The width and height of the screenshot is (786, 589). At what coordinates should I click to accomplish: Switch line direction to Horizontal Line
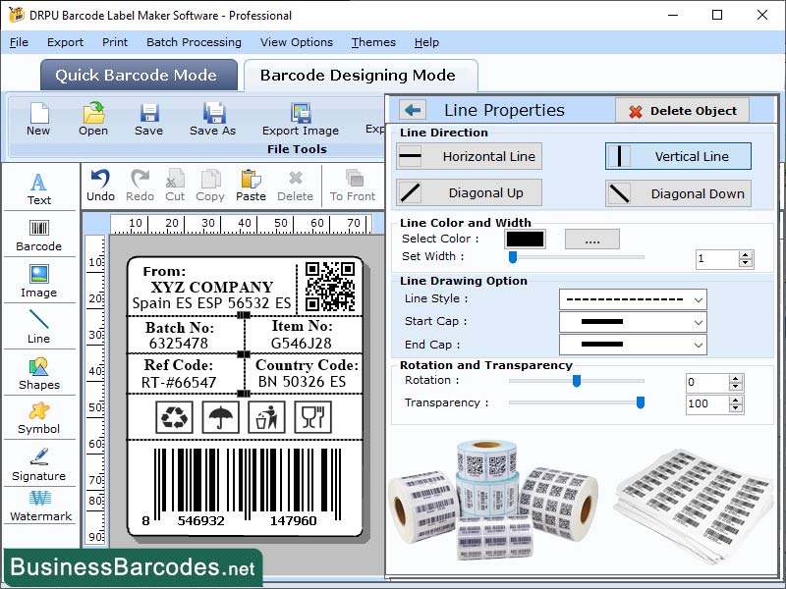click(x=469, y=156)
